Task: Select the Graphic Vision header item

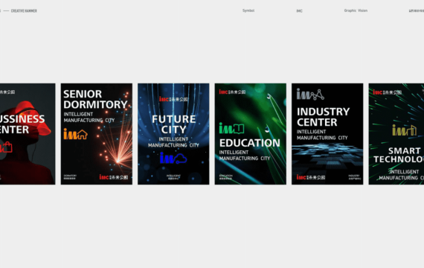Action: click(x=356, y=10)
